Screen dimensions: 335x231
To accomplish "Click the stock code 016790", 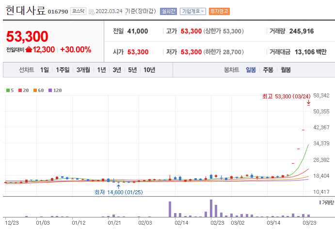I will click(58, 12).
